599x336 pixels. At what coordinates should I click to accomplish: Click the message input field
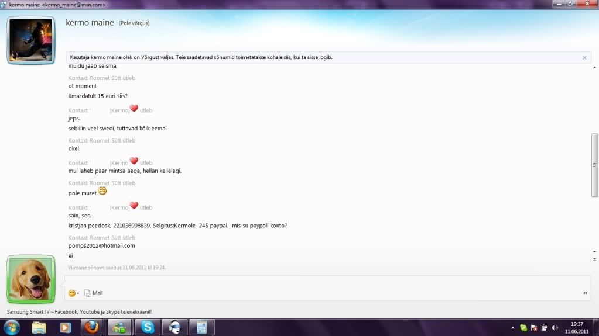click(328, 280)
